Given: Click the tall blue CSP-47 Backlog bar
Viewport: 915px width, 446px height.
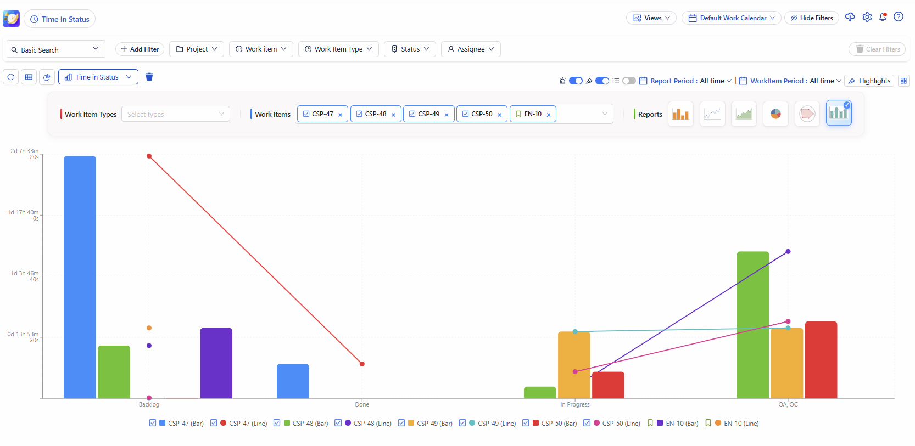Looking at the screenshot, I should (x=80, y=277).
